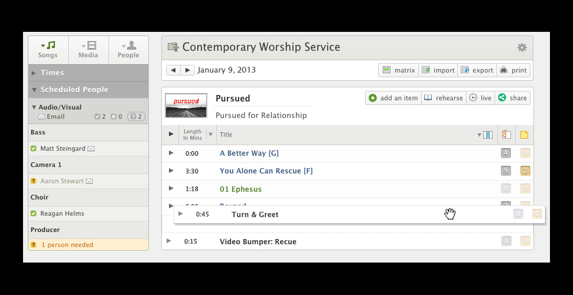Toggle Aaron Stewart unconfirmed status
This screenshot has height=295, width=573.
(x=34, y=181)
